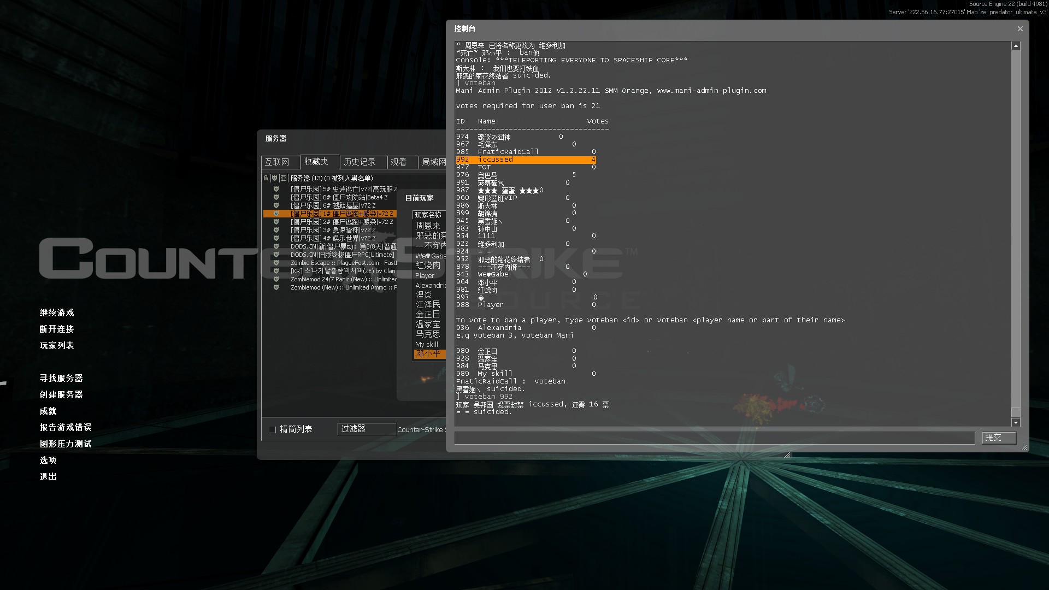The height and width of the screenshot is (590, 1049).
Task: Select the [KR] 소나기 ZE server row
Action: pyautogui.click(x=330, y=271)
